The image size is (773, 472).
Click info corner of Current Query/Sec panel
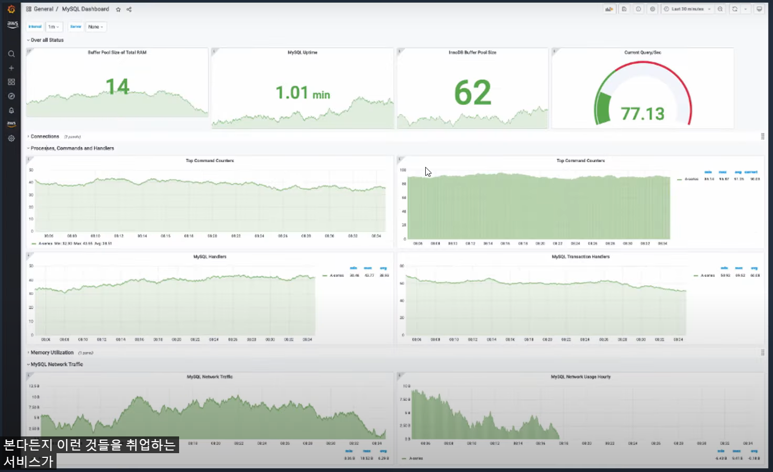(x=555, y=51)
